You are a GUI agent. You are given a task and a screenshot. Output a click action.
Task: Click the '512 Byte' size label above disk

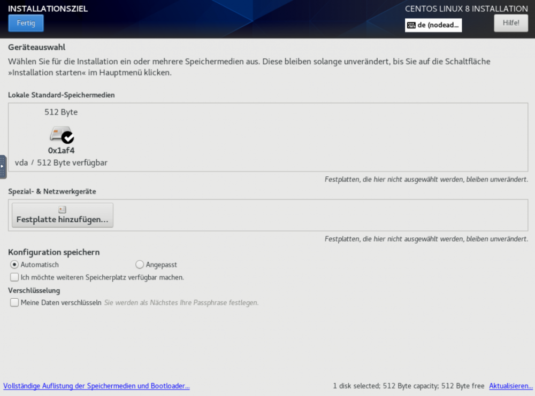[x=61, y=112]
